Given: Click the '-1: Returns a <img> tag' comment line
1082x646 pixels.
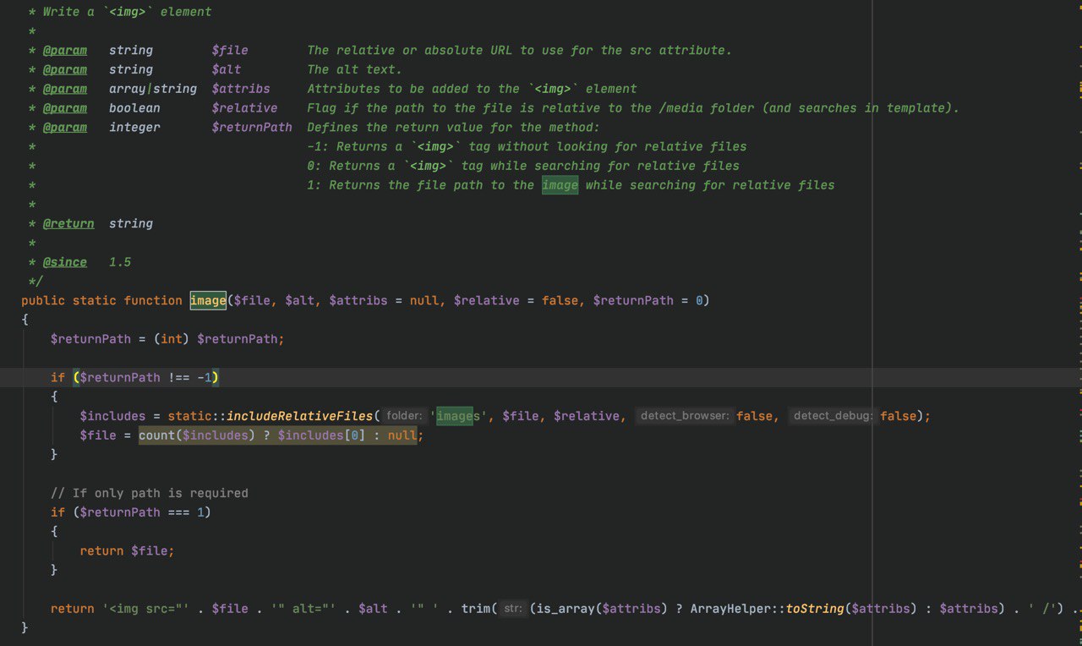Looking at the screenshot, I should click(x=527, y=146).
